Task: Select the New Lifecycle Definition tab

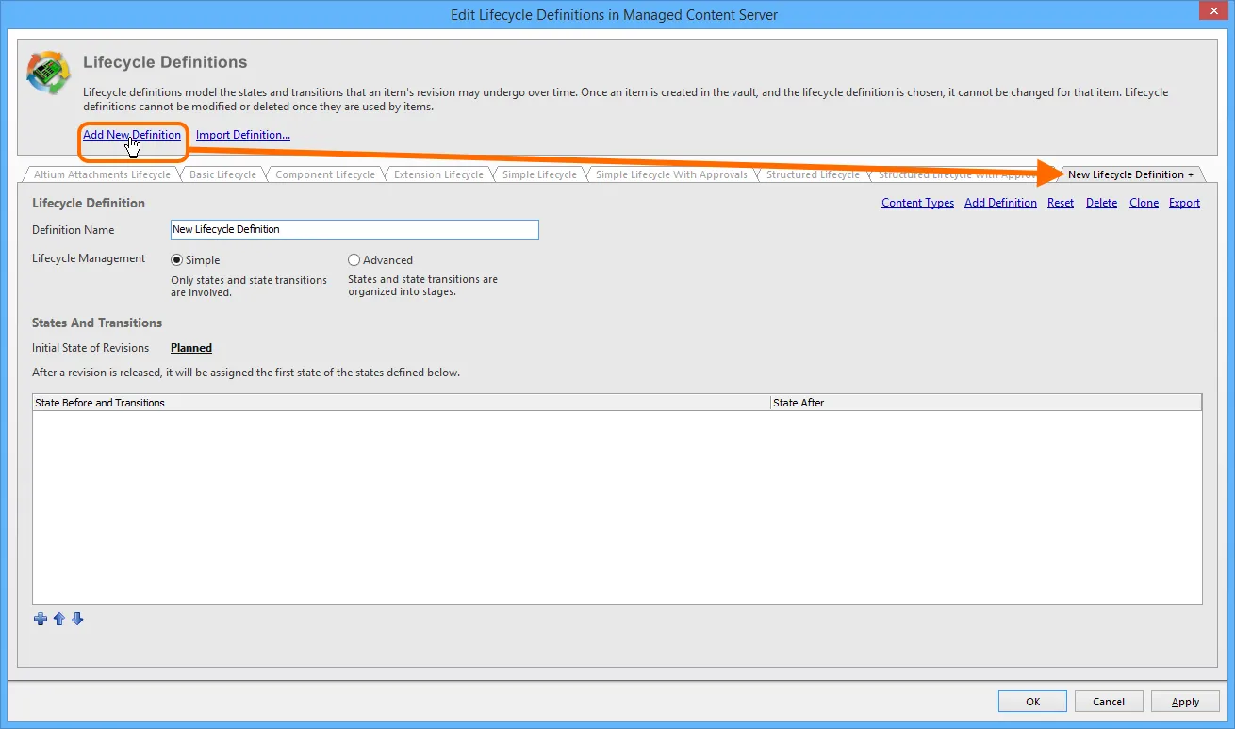Action: point(1130,174)
